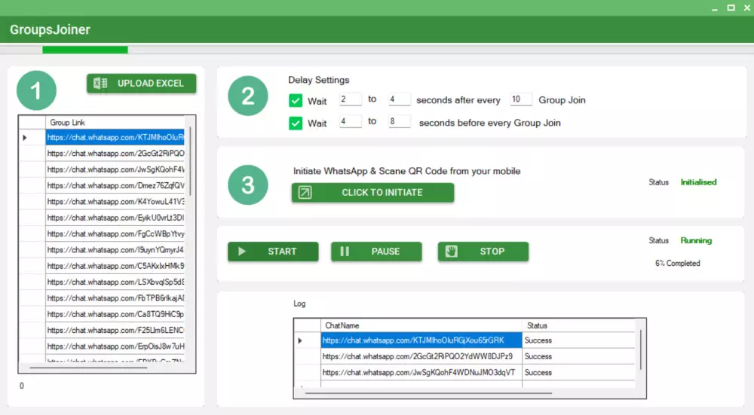The height and width of the screenshot is (415, 754).
Task: Select group link row 2GcGt2RiPQO
Action: pos(115,153)
